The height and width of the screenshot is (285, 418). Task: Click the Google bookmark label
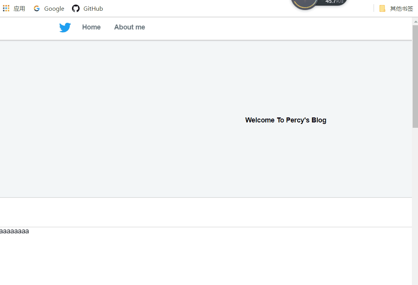click(54, 8)
